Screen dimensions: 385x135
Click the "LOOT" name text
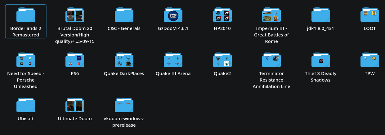pyautogui.click(x=370, y=28)
